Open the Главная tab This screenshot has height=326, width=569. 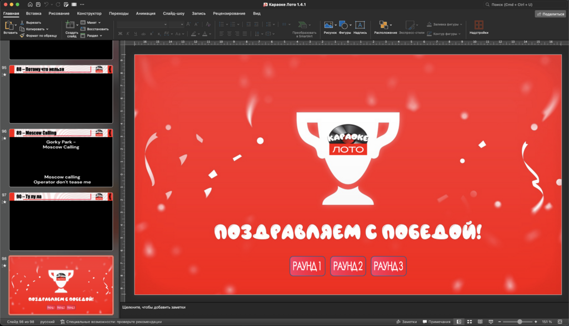(x=11, y=13)
